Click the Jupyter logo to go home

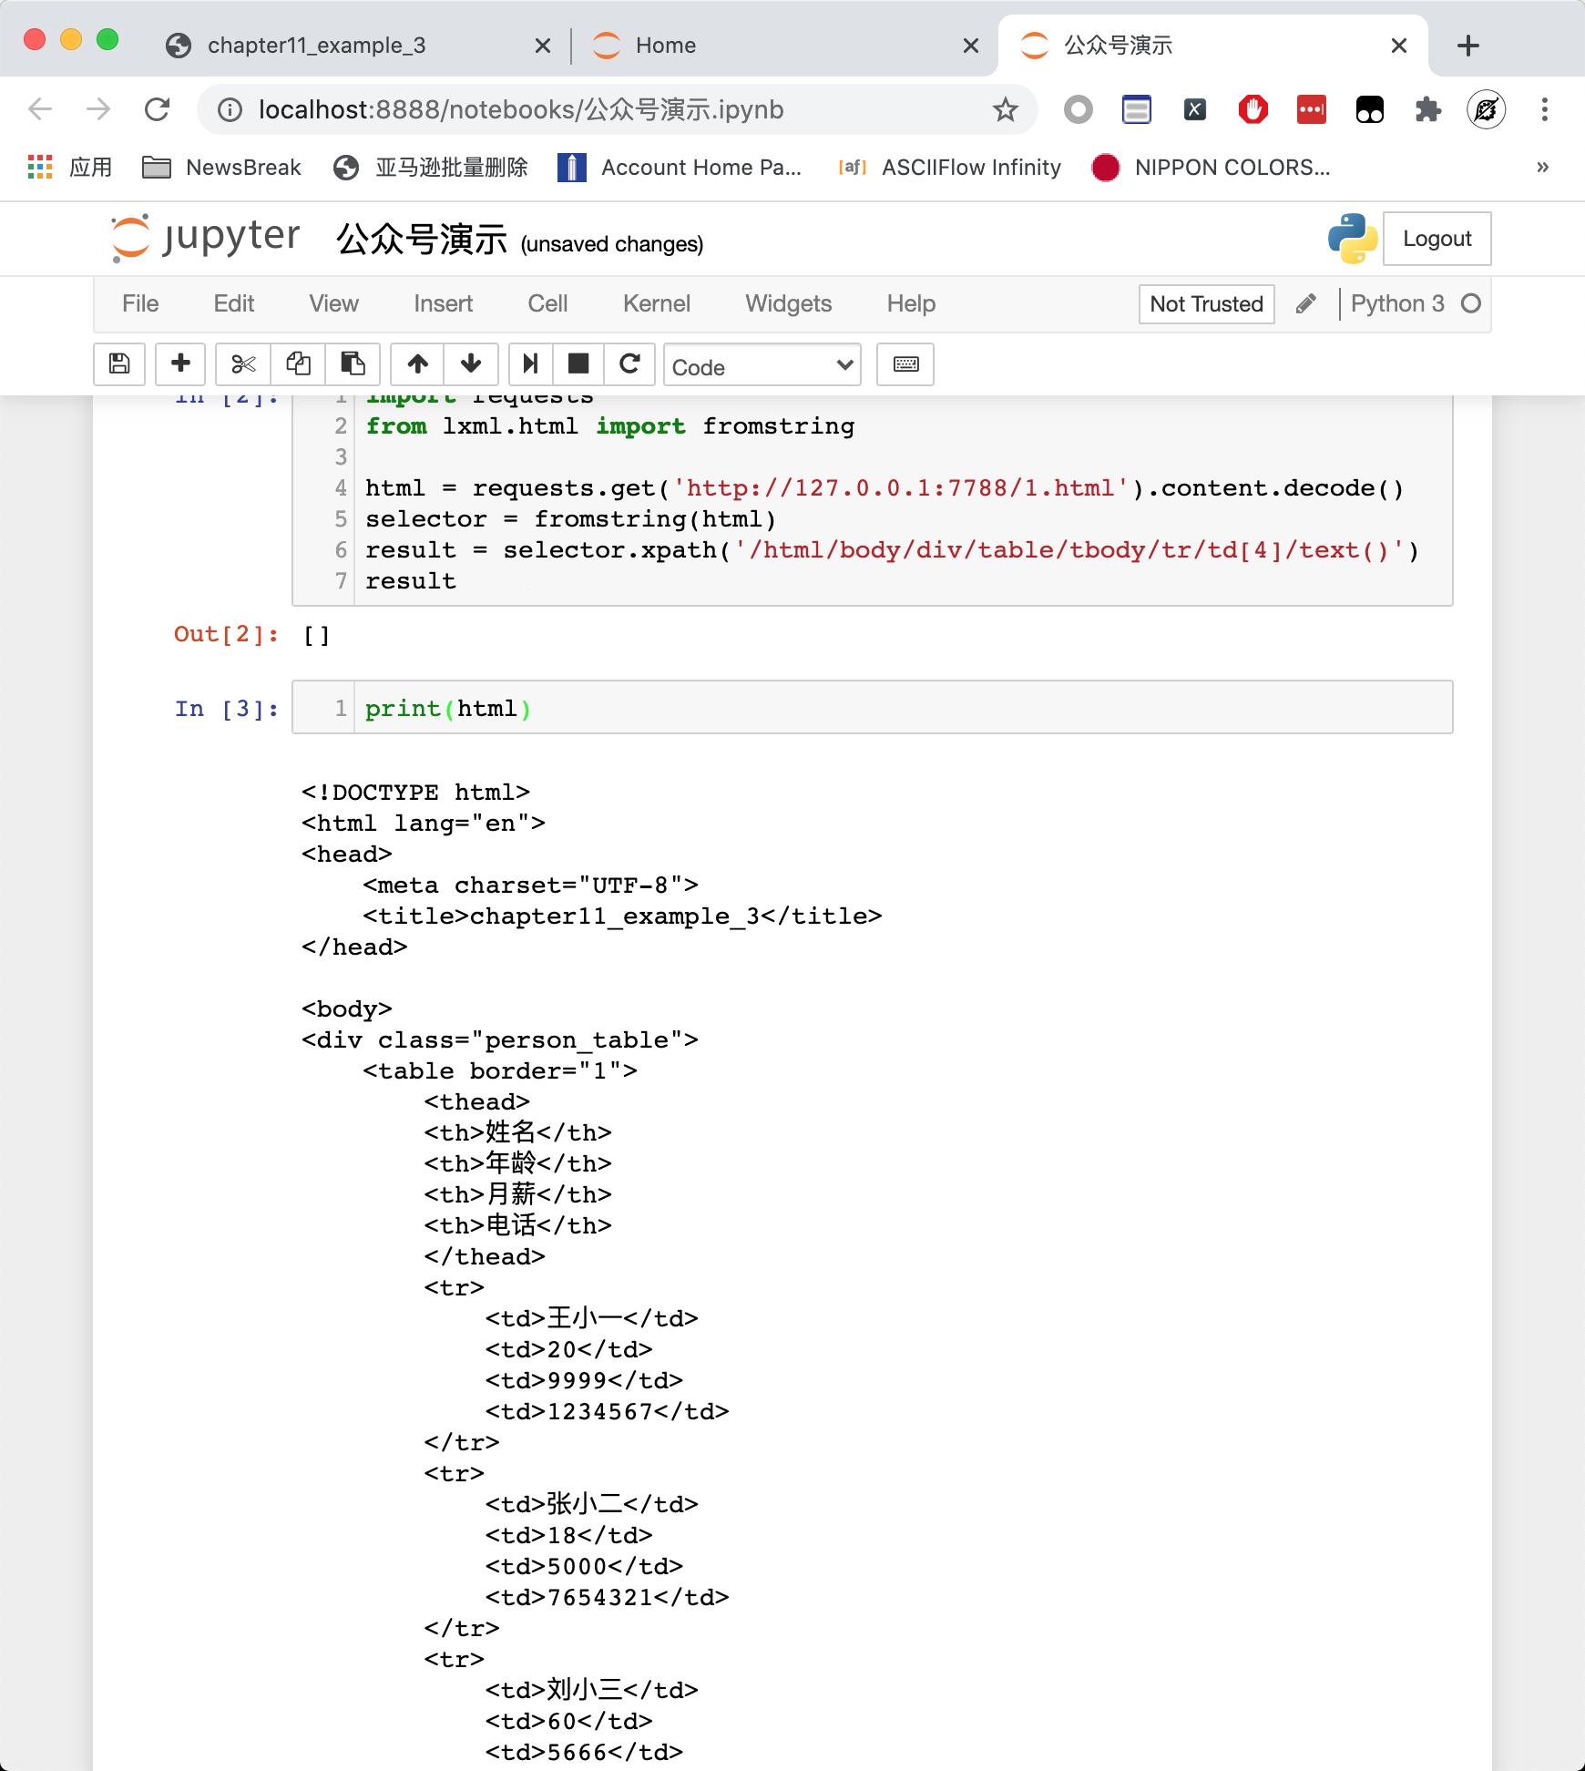204,238
